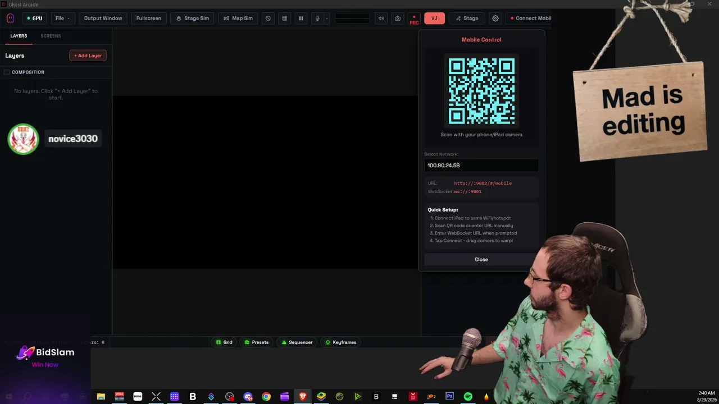
Task: Toggle the microphone input icon
Action: (317, 18)
